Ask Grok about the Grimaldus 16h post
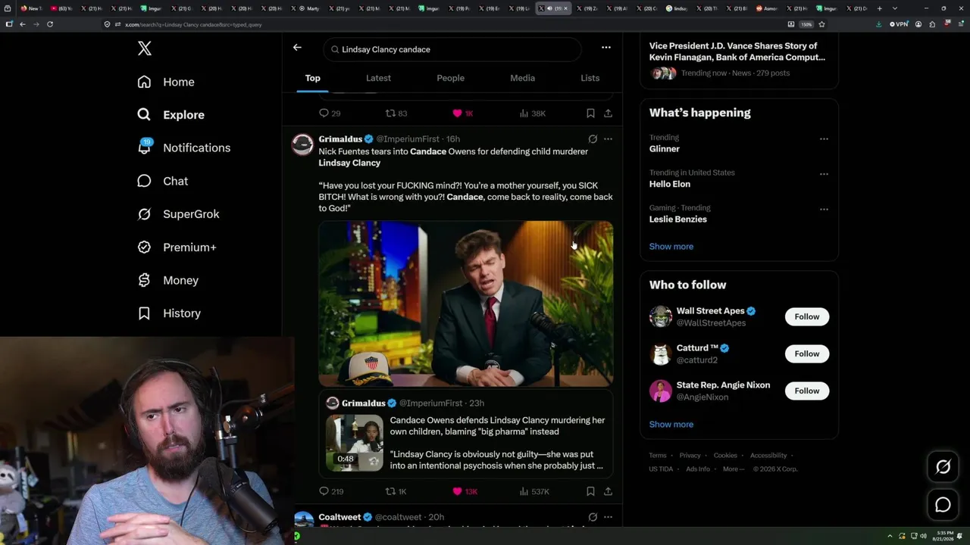970x545 pixels. 593,139
